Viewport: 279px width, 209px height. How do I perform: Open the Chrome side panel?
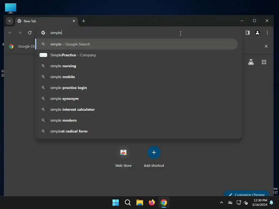(247, 33)
